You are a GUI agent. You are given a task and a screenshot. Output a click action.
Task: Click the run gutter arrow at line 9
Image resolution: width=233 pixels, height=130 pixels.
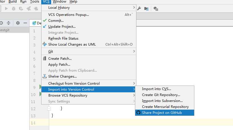(x=40, y=87)
